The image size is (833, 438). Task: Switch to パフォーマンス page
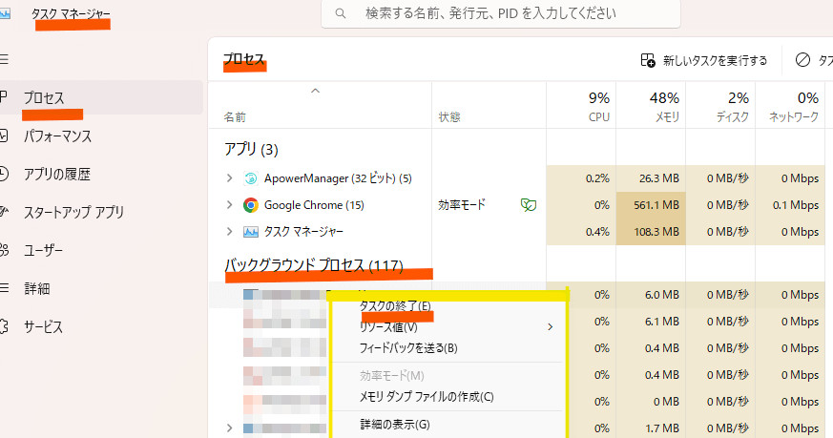coord(57,136)
